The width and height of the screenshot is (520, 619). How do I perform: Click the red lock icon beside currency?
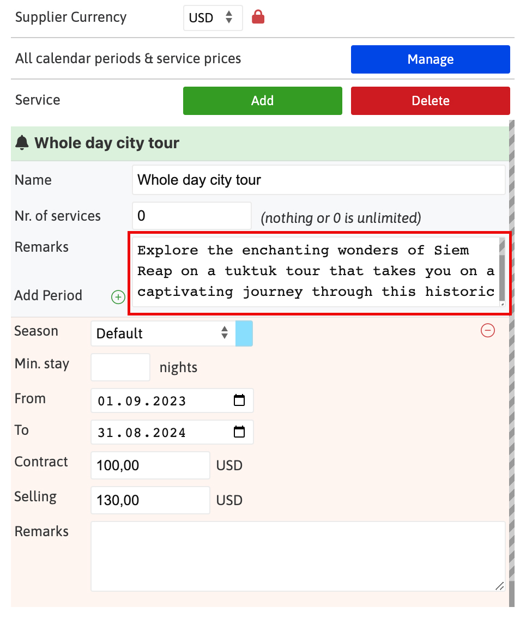pyautogui.click(x=258, y=17)
